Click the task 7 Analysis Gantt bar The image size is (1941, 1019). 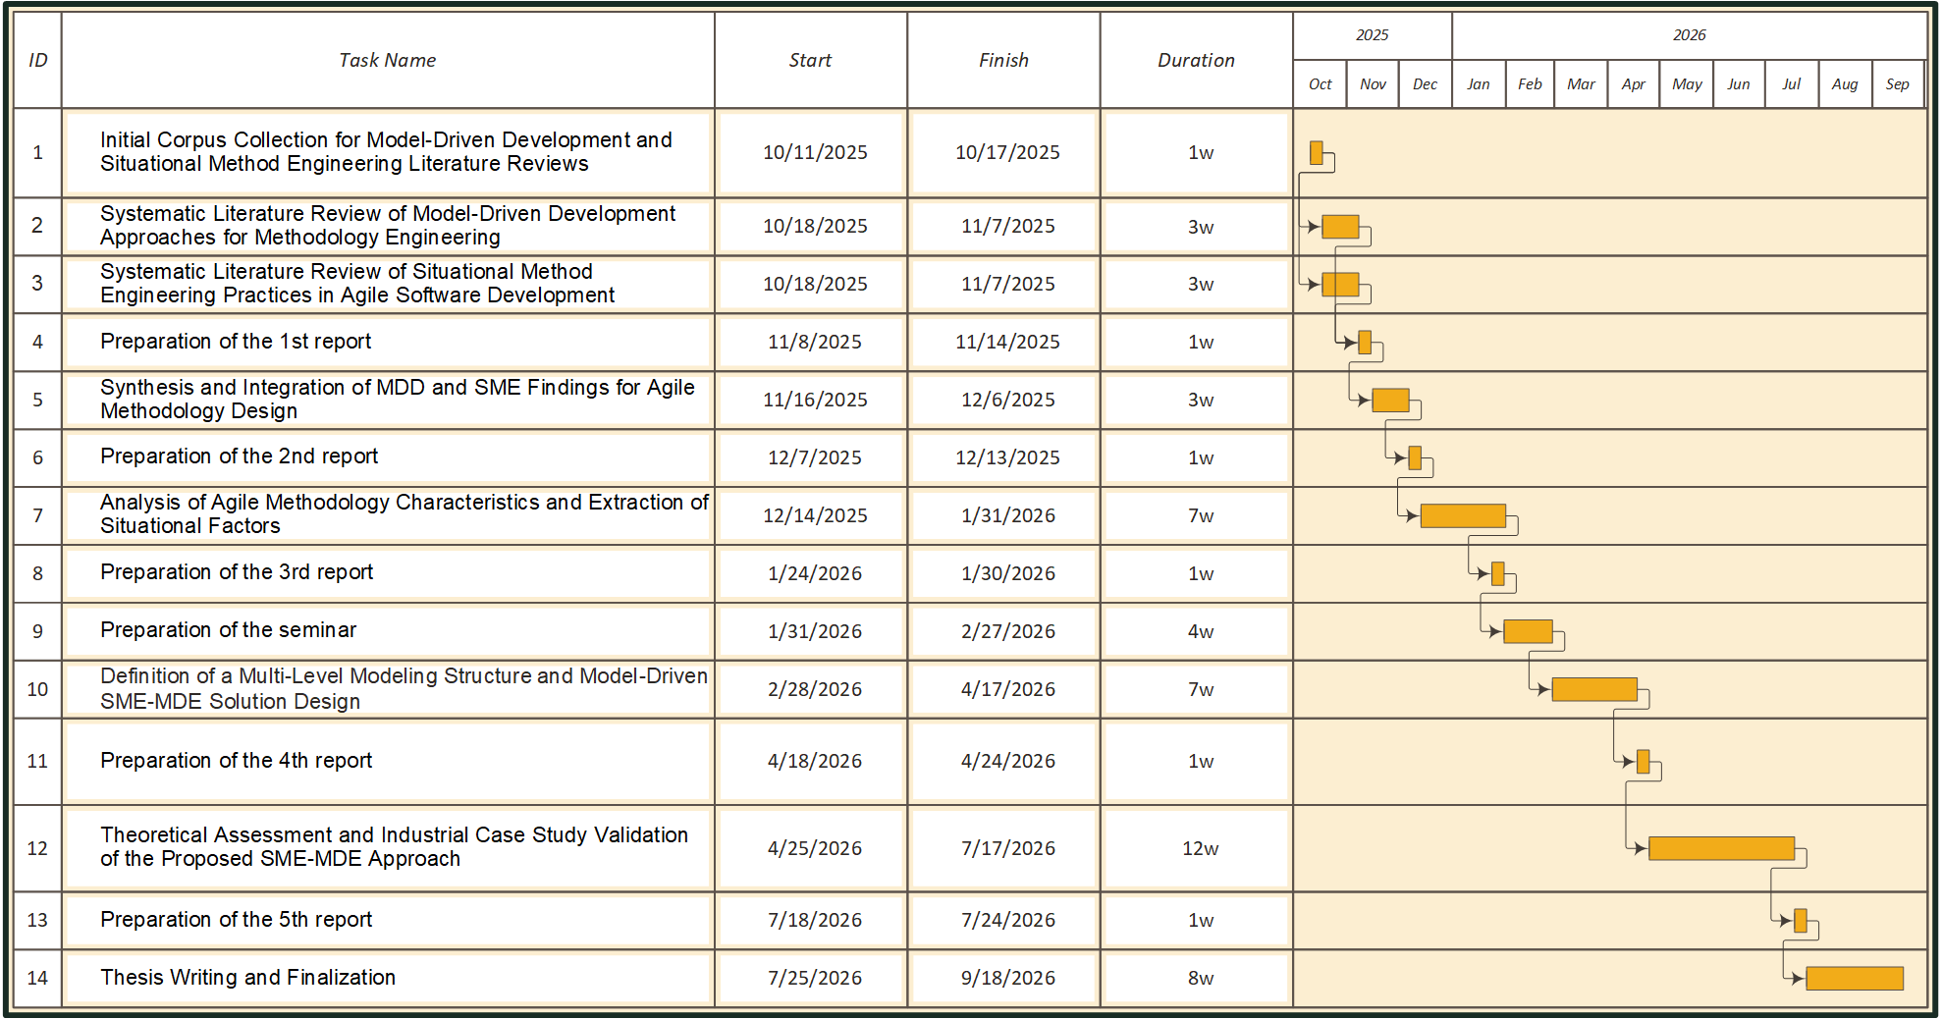1462,515
